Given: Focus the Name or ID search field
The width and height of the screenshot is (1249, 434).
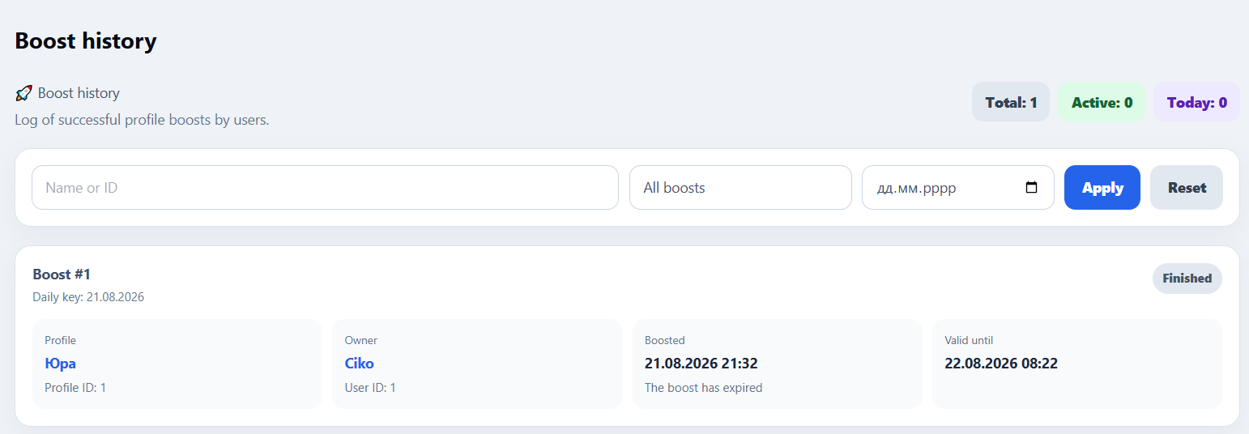Looking at the screenshot, I should coord(325,187).
